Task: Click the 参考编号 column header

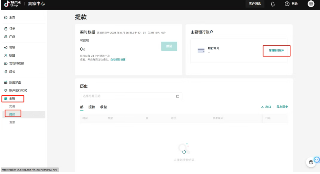Action: tap(218, 118)
